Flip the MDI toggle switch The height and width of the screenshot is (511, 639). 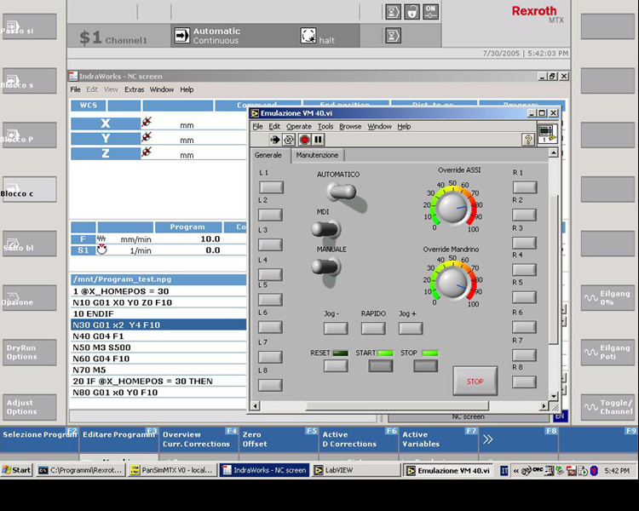pyautogui.click(x=326, y=229)
